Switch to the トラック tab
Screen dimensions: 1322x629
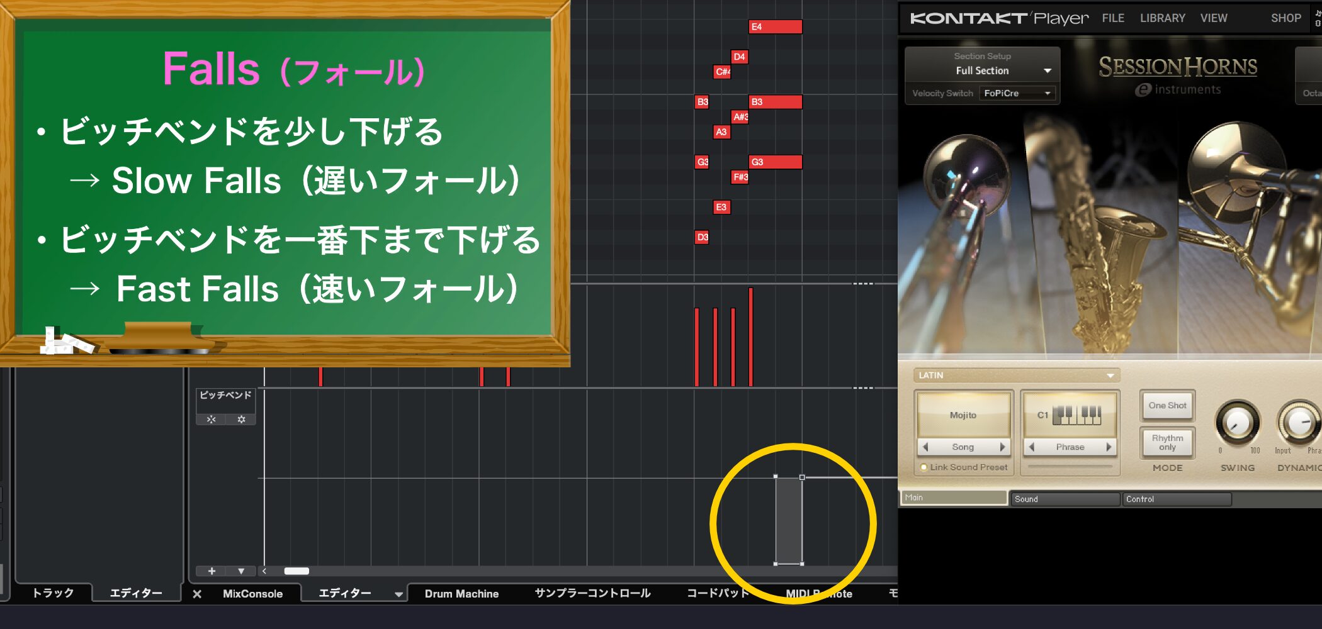[53, 593]
